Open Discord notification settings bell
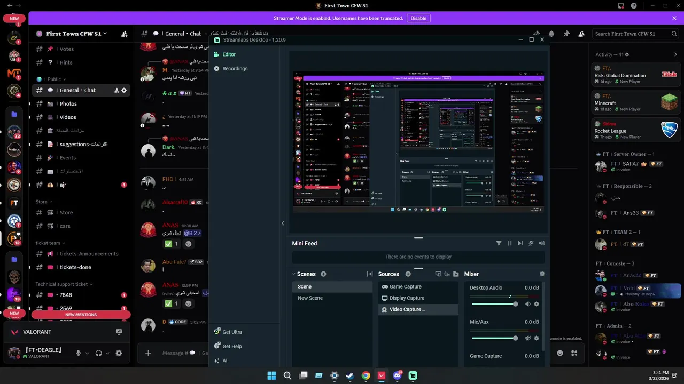The height and width of the screenshot is (384, 684). (x=551, y=34)
